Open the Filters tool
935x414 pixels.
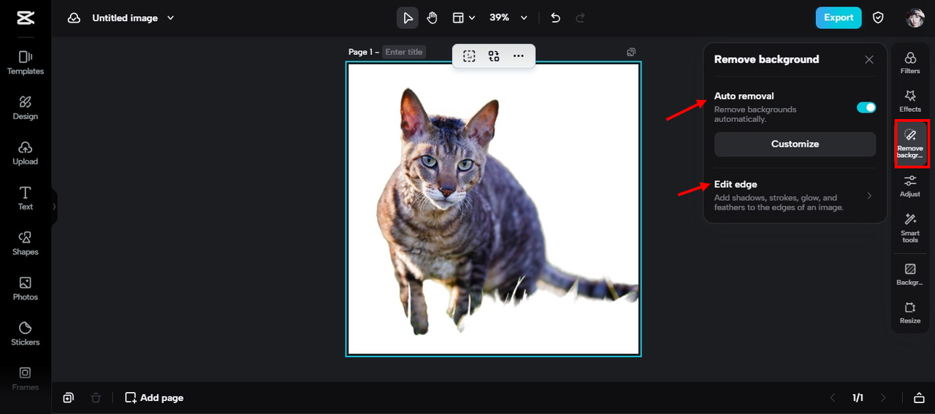910,63
